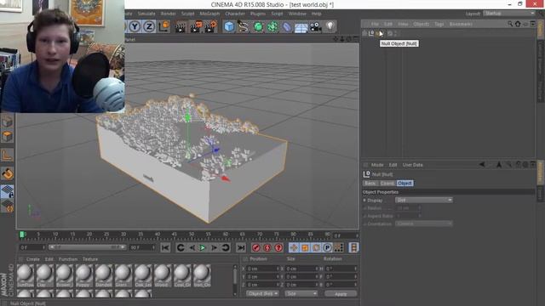Add a Light object
This screenshot has width=545, height=306.
tap(330, 26)
